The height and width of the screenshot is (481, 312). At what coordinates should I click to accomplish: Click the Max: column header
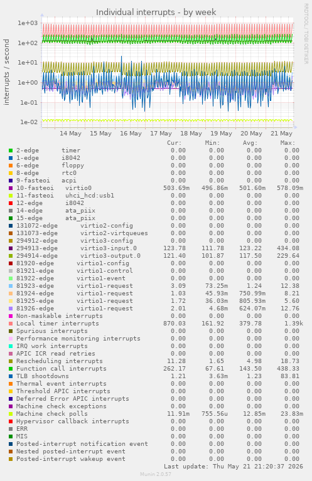coord(288,143)
